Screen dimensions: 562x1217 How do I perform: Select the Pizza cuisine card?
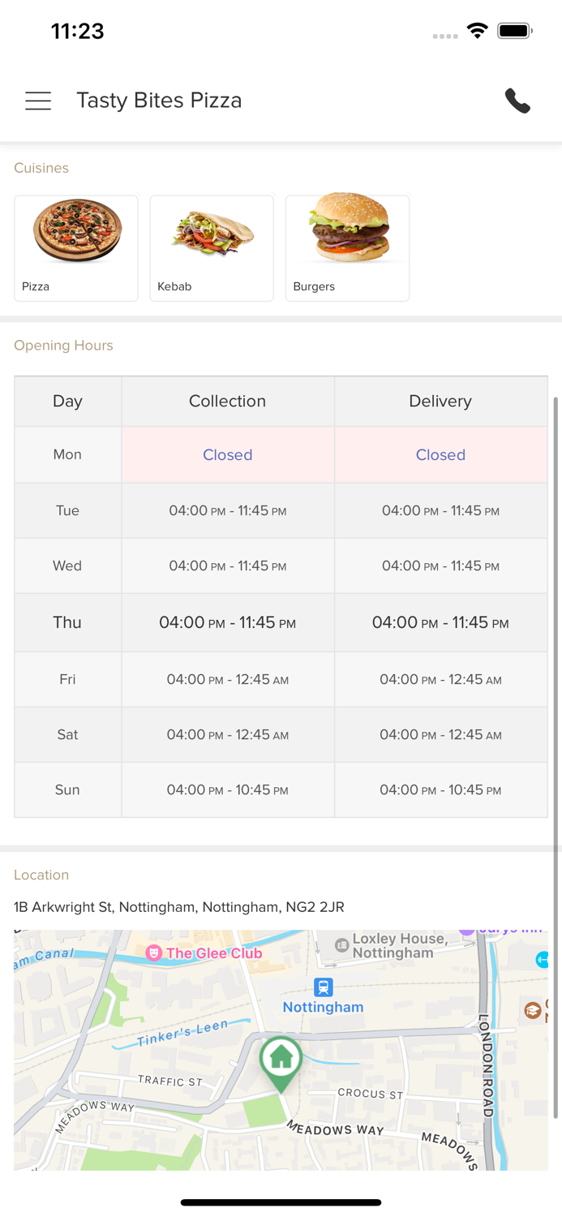click(x=76, y=247)
